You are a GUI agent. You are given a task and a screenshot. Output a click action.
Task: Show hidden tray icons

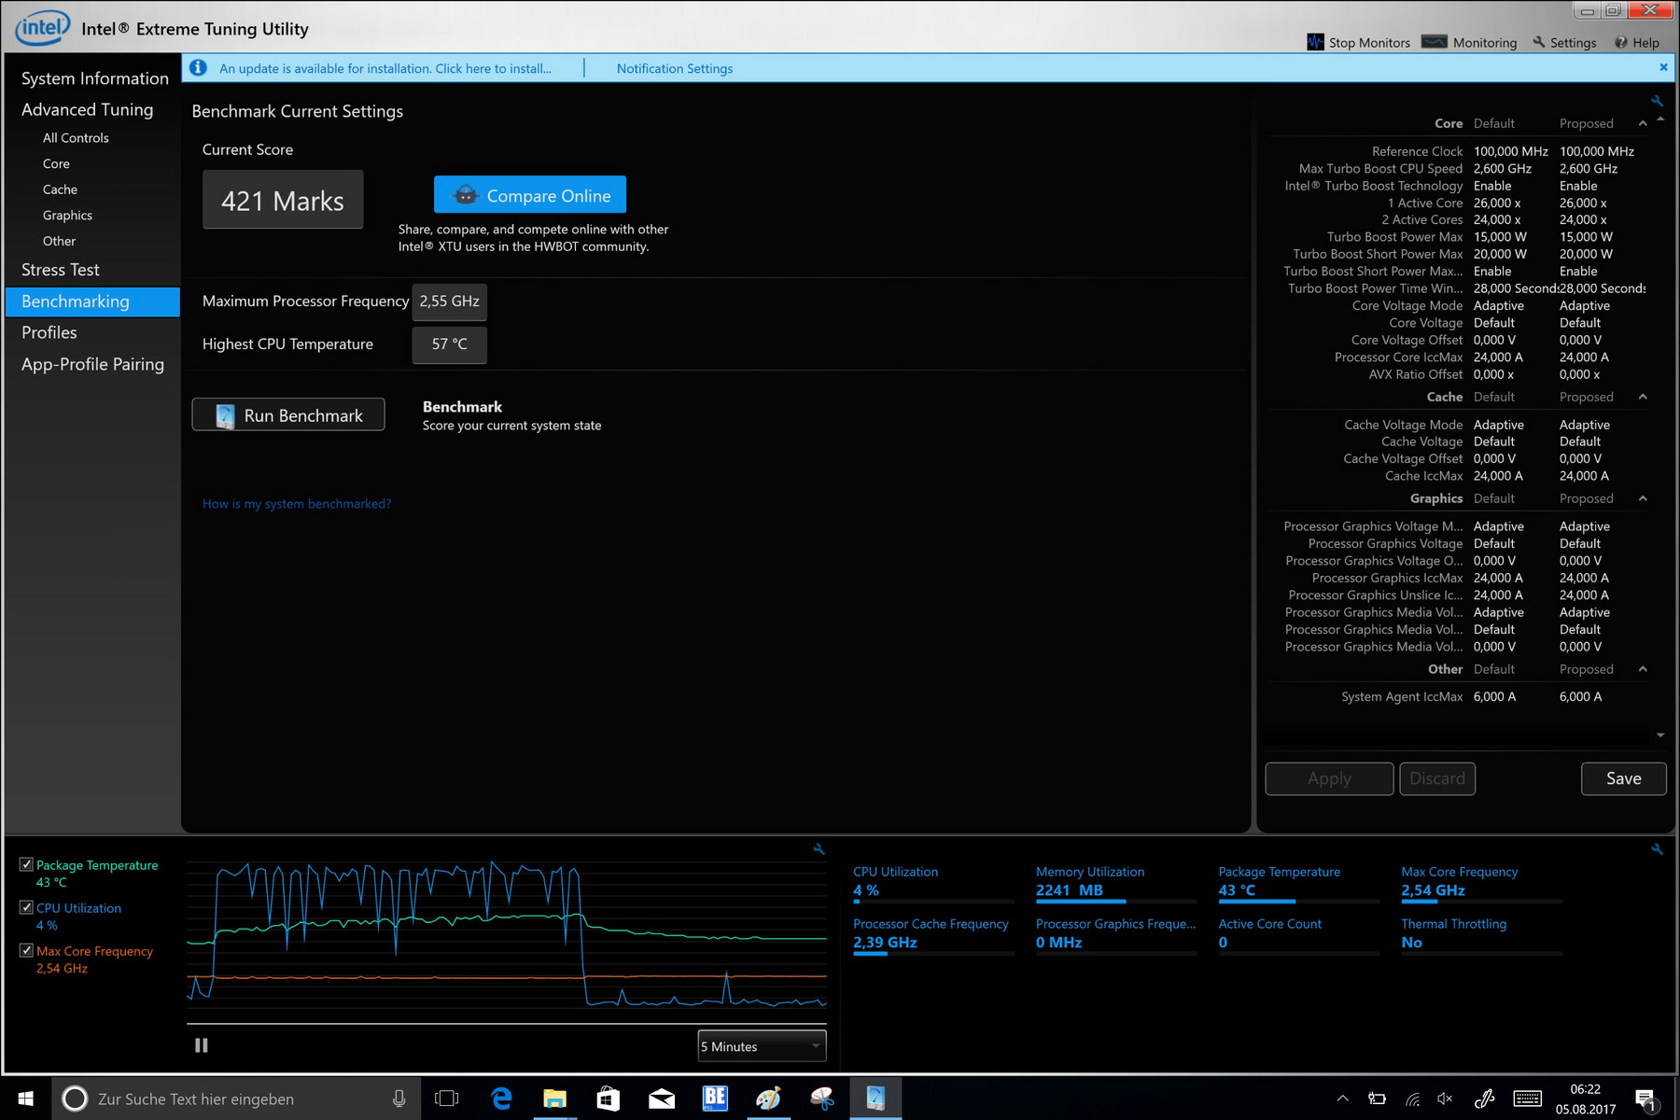pos(1342,1099)
